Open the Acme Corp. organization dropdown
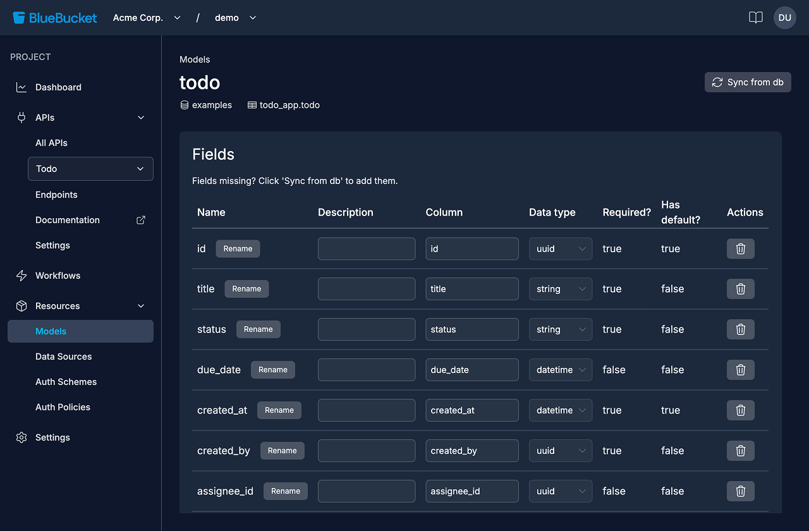 click(x=147, y=17)
